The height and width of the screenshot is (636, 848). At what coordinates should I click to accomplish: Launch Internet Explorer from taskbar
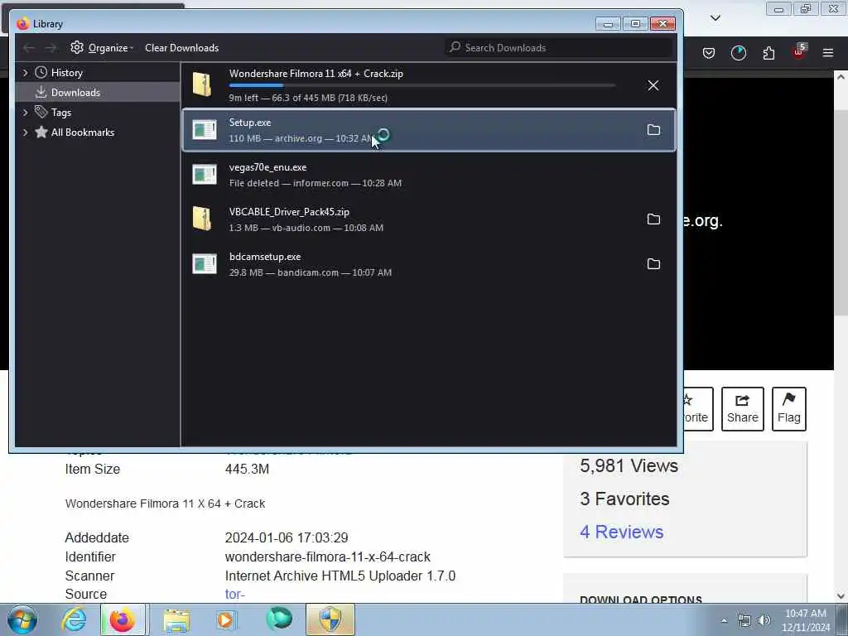click(74, 619)
